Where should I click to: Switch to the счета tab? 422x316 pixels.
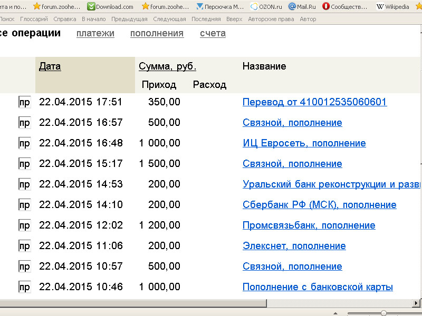pos(213,33)
